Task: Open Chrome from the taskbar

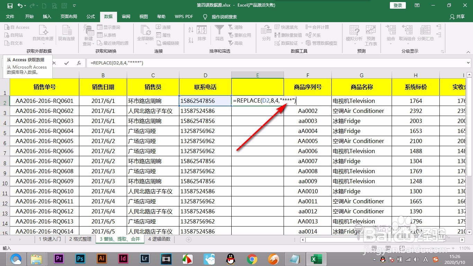Action: point(252,259)
